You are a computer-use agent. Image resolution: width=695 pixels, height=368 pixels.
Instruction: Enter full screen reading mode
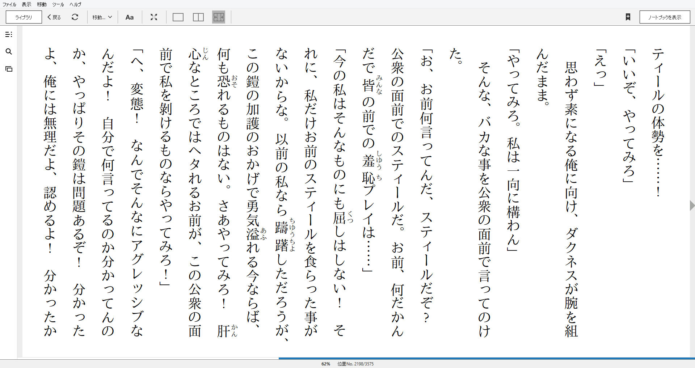(154, 17)
